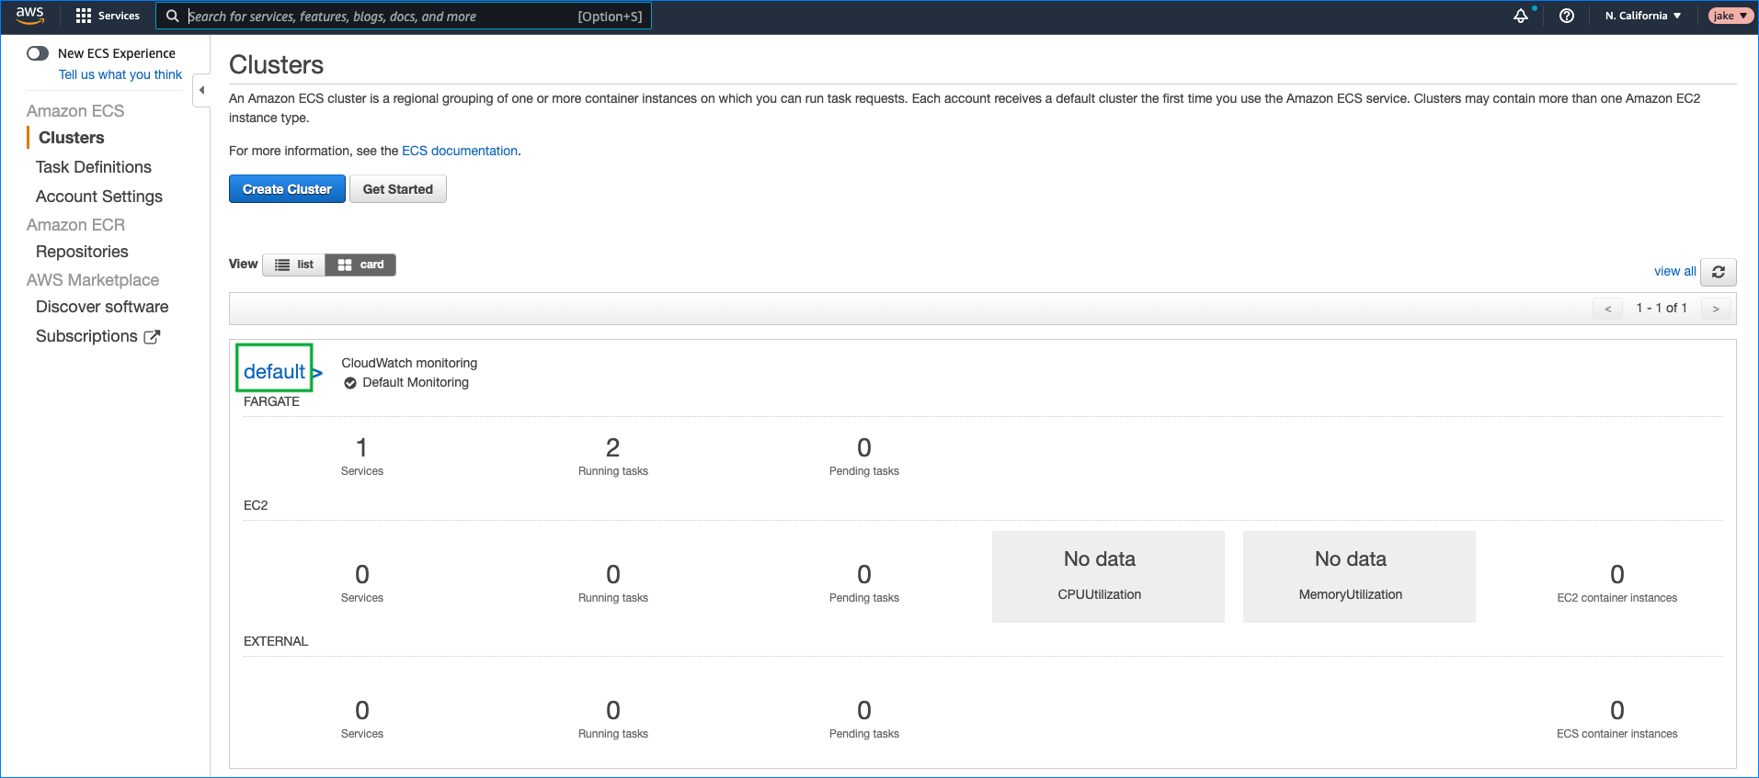
Task: Click the AWS Marketplace sidebar heading
Action: tap(93, 280)
